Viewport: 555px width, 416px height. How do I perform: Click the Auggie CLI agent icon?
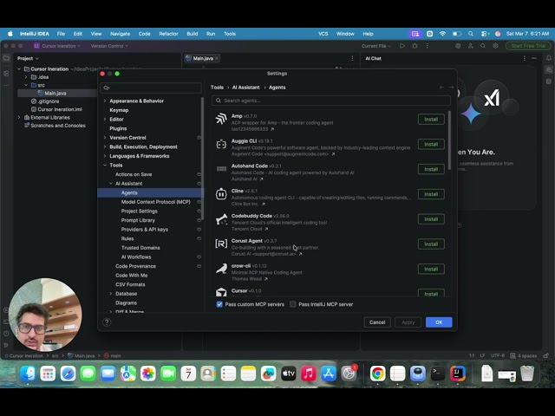click(221, 144)
